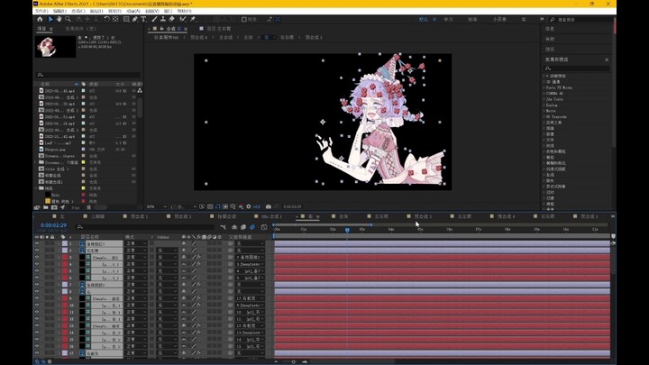
Task: Open the viewer resolution dropdown
Action: click(183, 206)
